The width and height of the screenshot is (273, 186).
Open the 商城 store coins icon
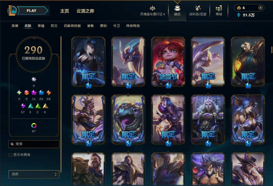[219, 8]
